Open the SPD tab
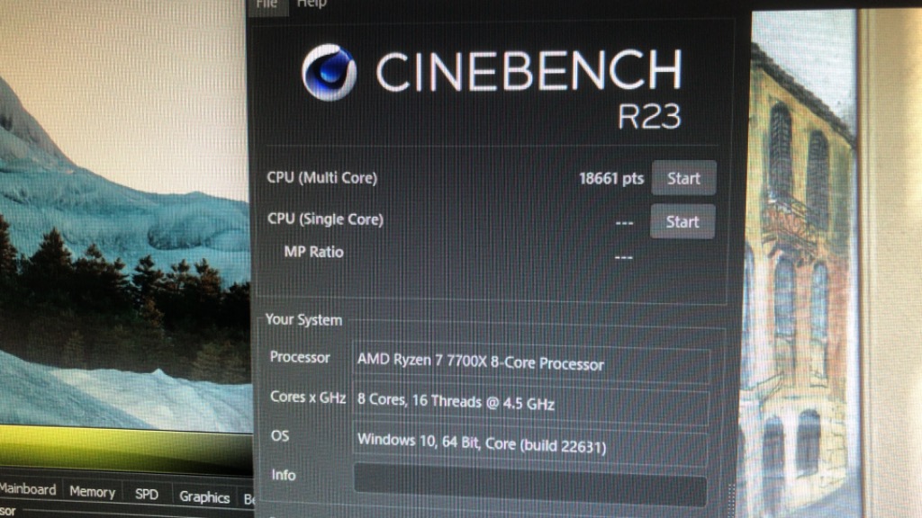Image resolution: width=922 pixels, height=518 pixels. click(x=147, y=494)
